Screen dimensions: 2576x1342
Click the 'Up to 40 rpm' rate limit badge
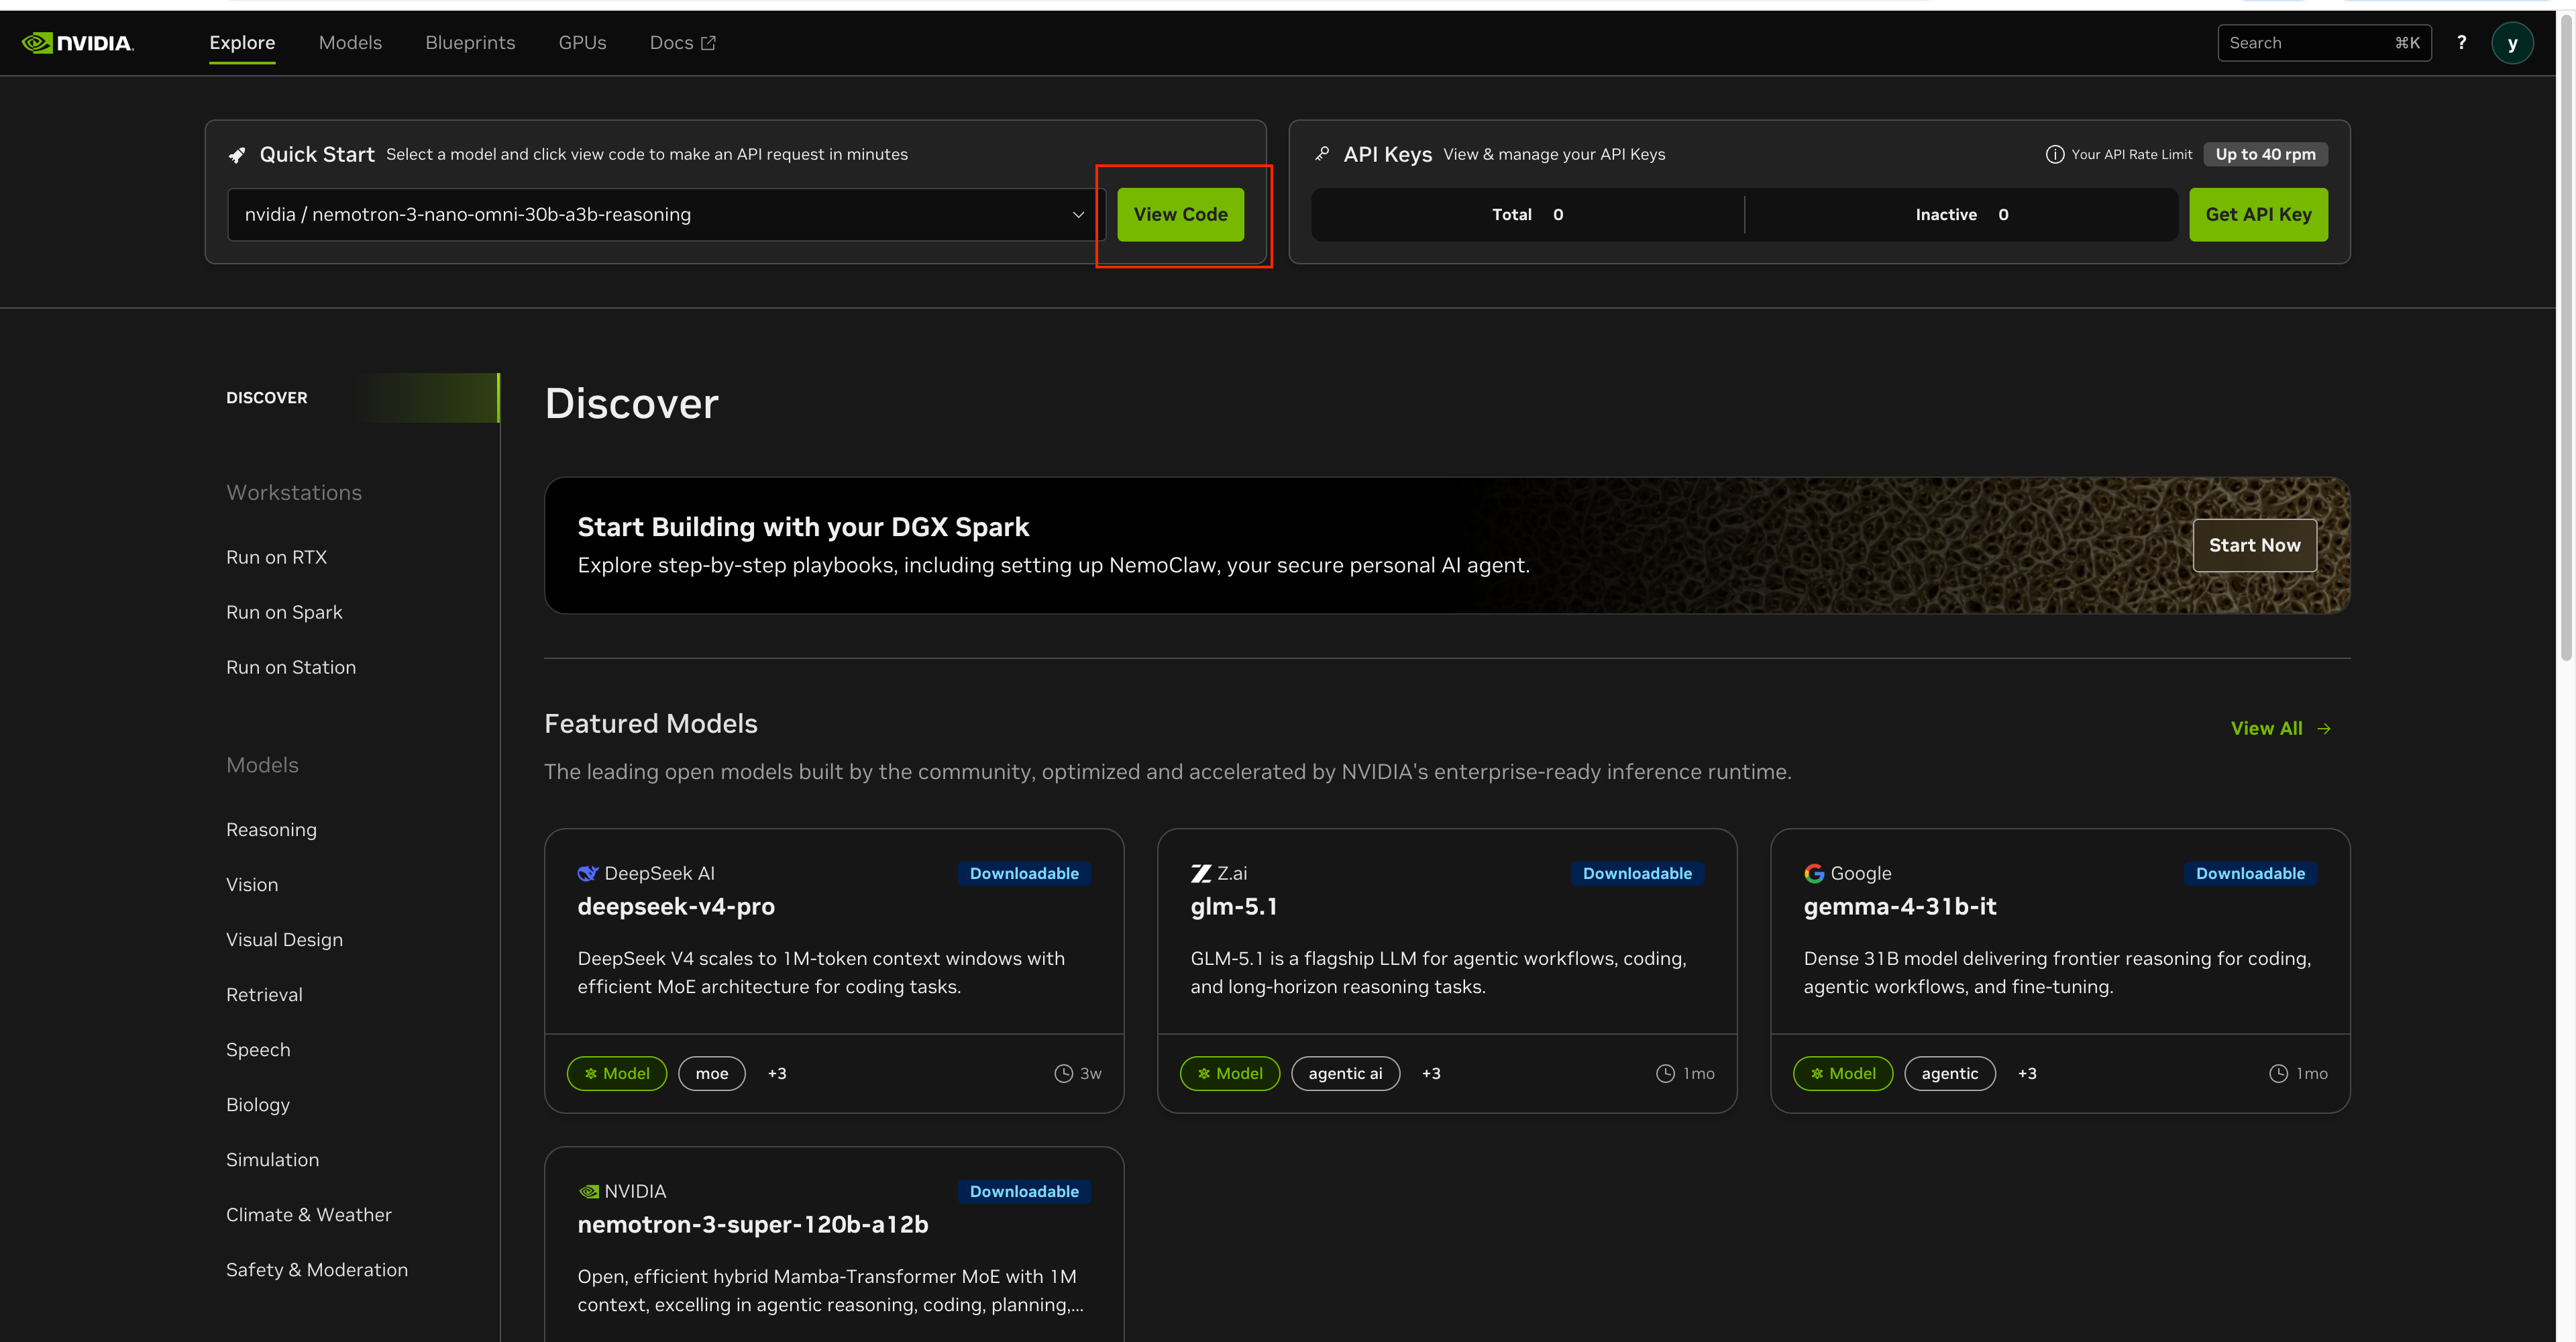(2265, 154)
